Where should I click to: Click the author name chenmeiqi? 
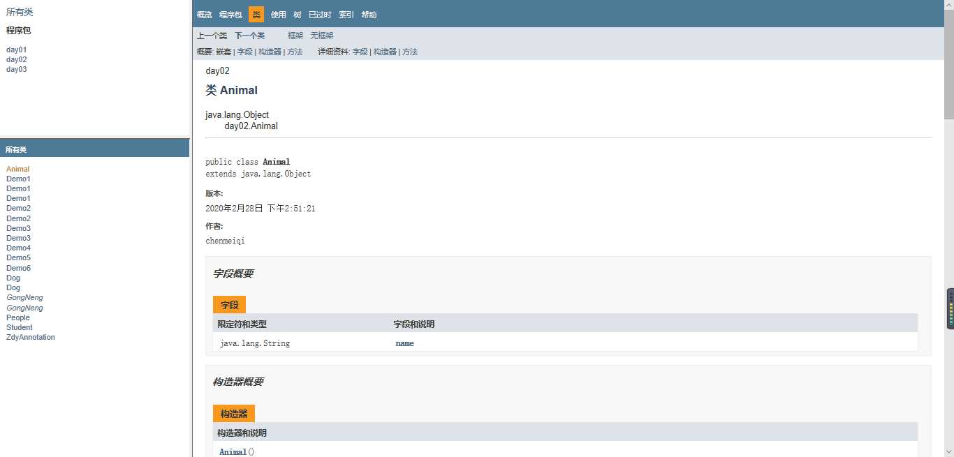[226, 241]
